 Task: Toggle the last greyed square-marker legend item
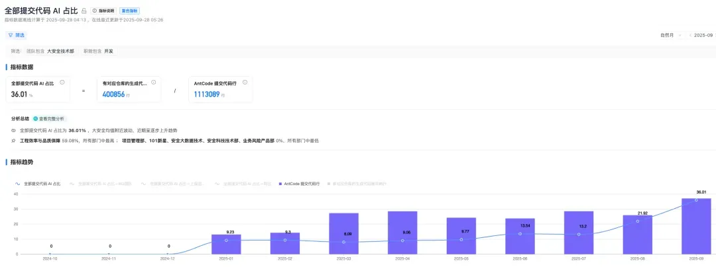pos(357,184)
